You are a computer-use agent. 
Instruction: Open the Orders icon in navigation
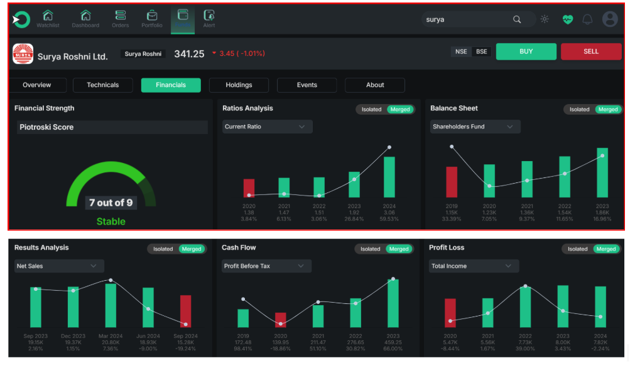click(120, 16)
